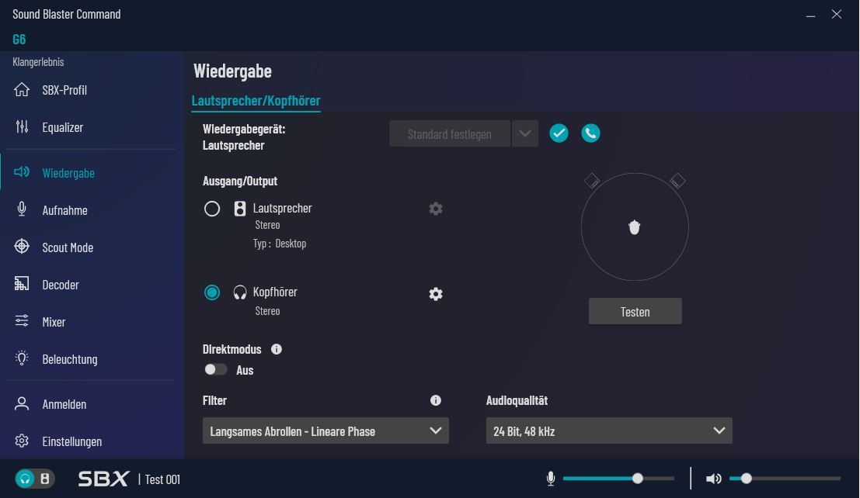860x498 pixels.
Task: Toggle headphone/speaker switch in bottom bar
Action: pos(34,479)
